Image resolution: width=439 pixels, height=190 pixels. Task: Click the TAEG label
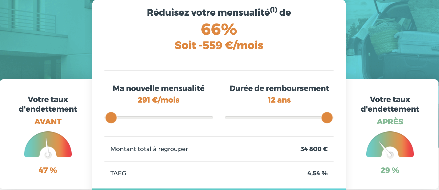click(x=118, y=173)
